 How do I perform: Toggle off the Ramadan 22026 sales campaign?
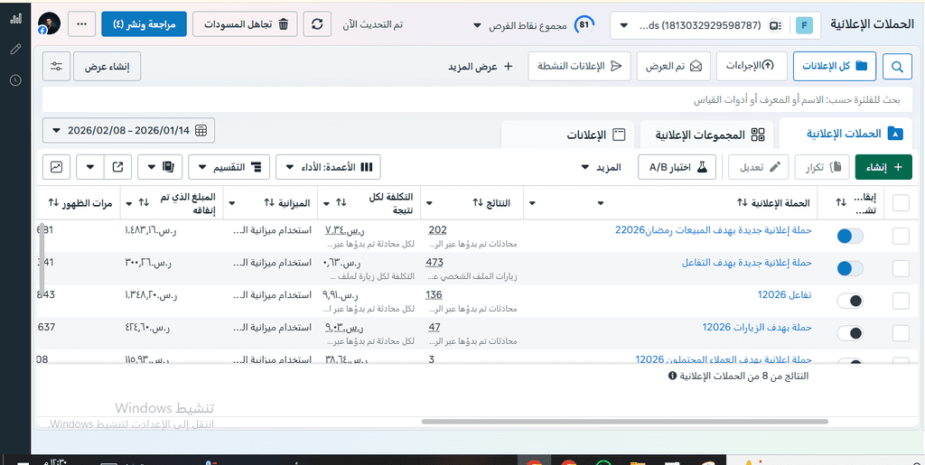pos(850,237)
